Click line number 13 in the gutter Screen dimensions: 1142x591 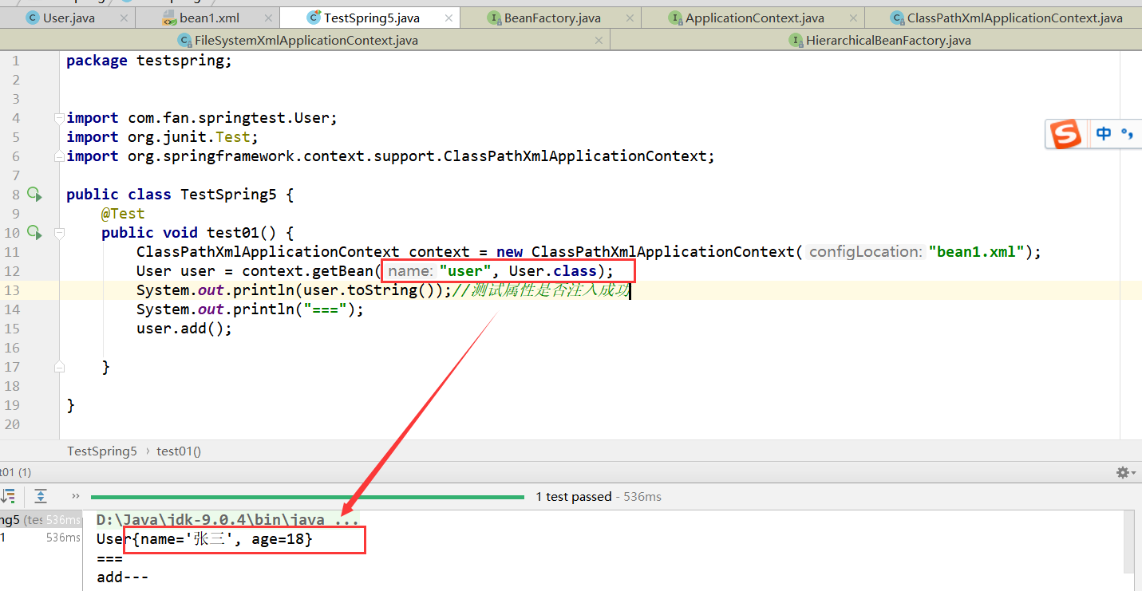click(x=12, y=290)
